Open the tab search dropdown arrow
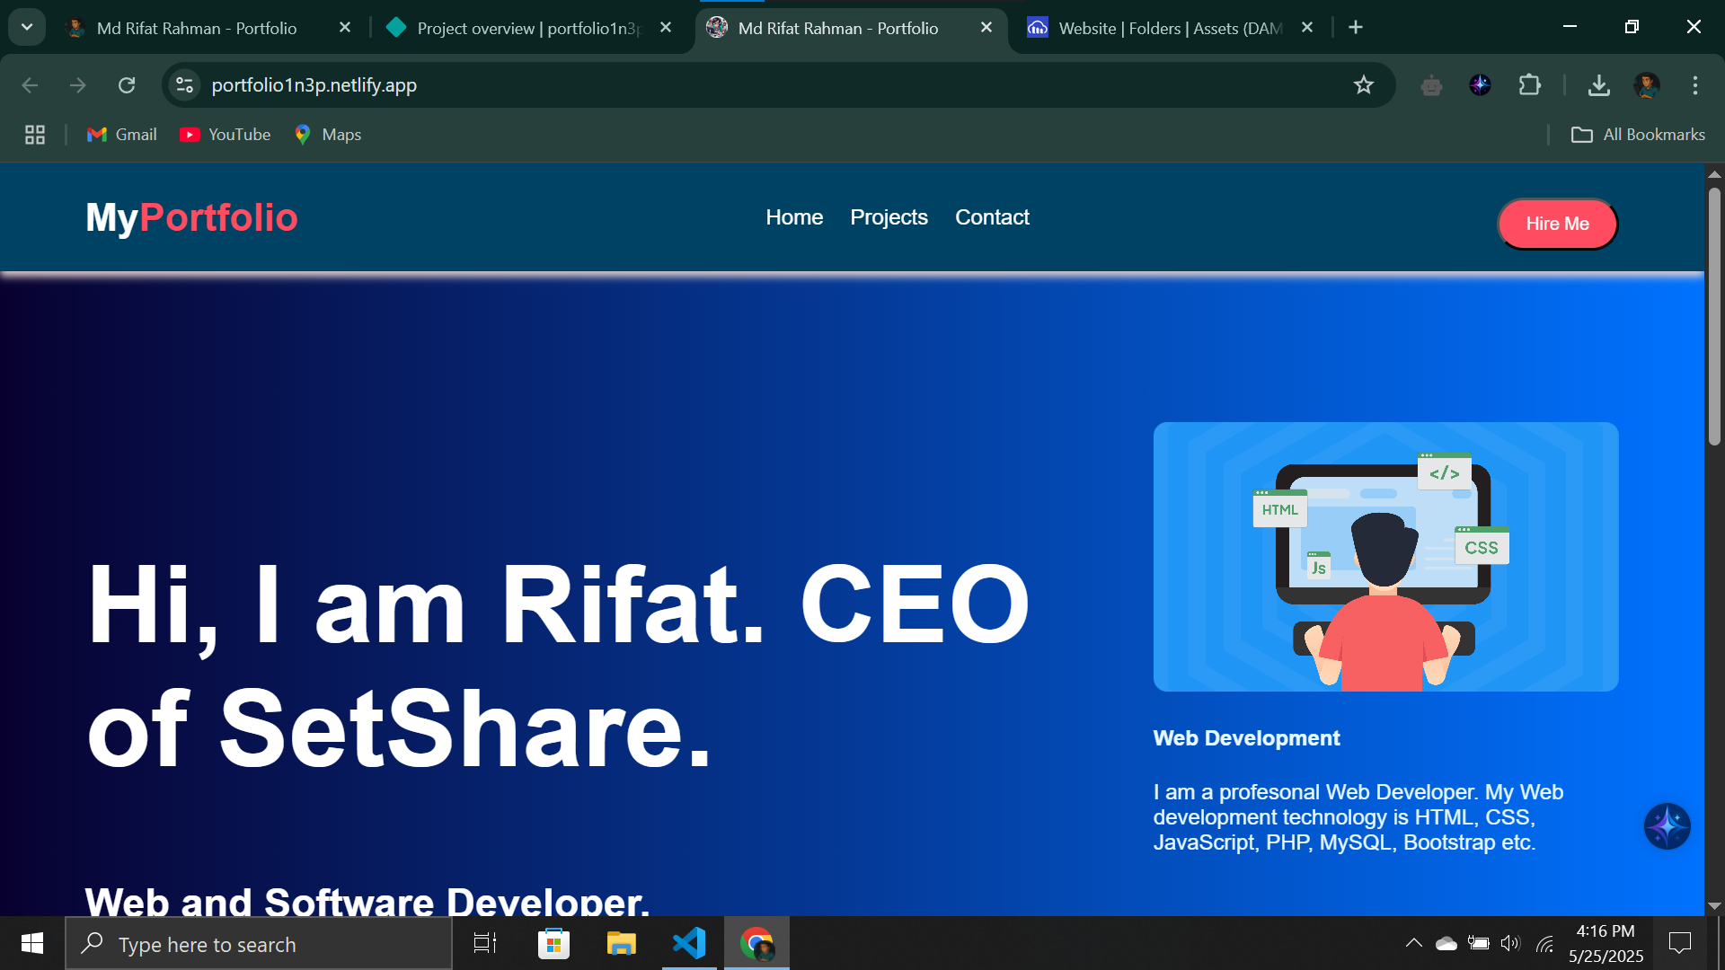This screenshot has width=1725, height=970. tap(27, 27)
